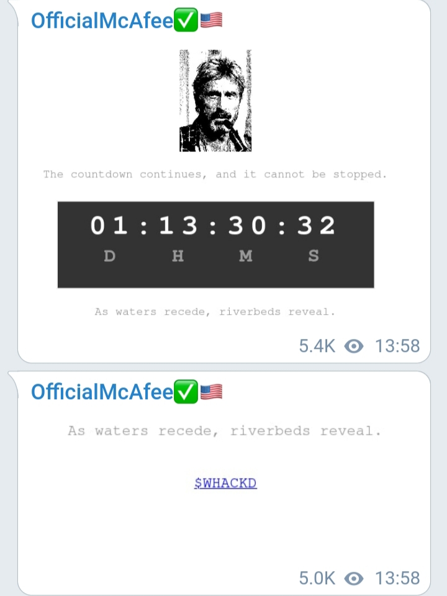Click the 13:58 timestamp on first message
The image size is (447, 596).
tap(397, 346)
